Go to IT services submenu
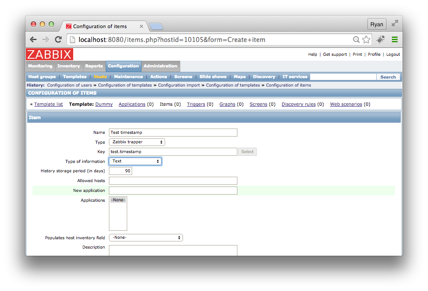The height and width of the screenshot is (291, 428). click(x=295, y=77)
